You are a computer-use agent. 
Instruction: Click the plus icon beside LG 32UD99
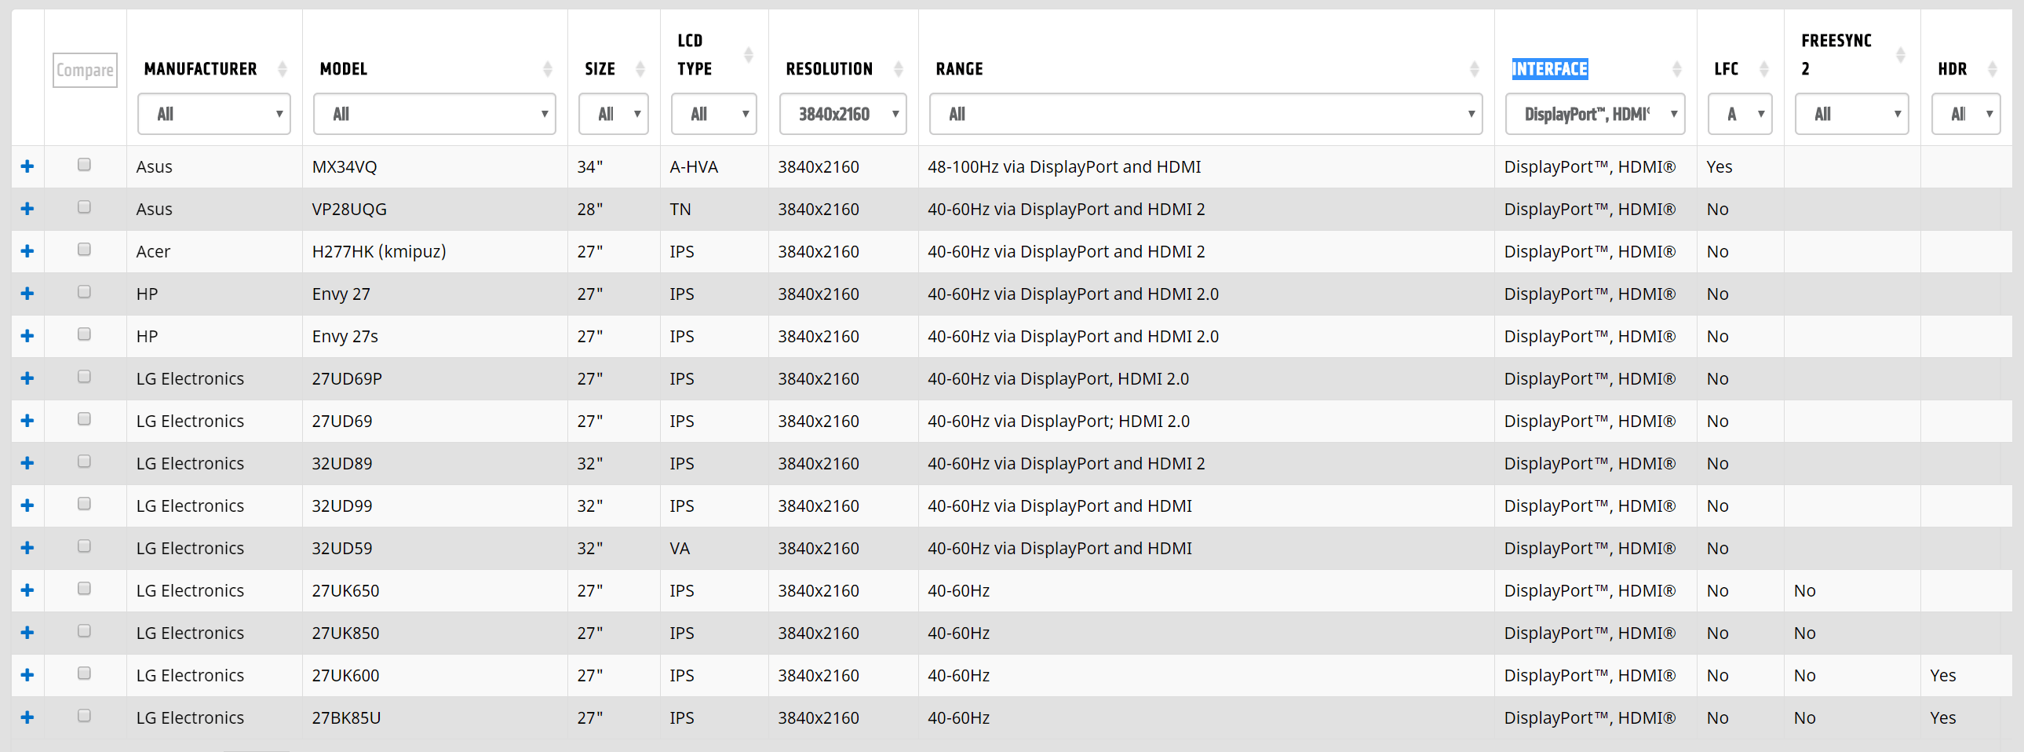[27, 506]
